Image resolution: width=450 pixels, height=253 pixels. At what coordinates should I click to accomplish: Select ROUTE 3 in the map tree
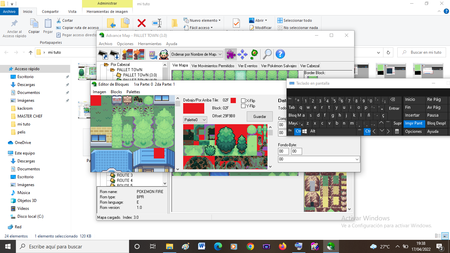click(125, 175)
